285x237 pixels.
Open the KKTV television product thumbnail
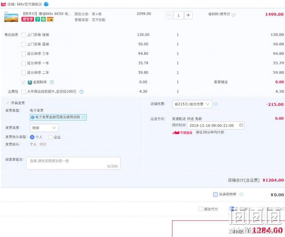pyautogui.click(x=11, y=17)
